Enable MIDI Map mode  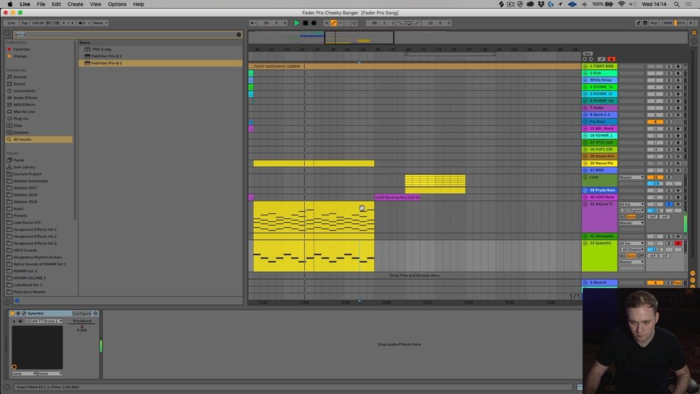tap(668, 23)
